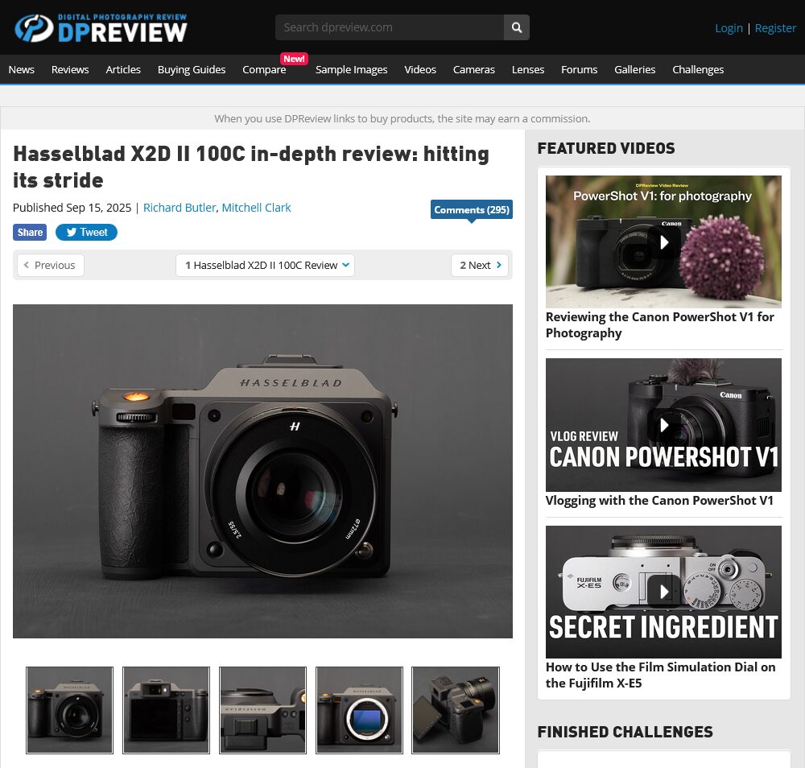Open the Articles menu
805x768 pixels.
point(123,70)
